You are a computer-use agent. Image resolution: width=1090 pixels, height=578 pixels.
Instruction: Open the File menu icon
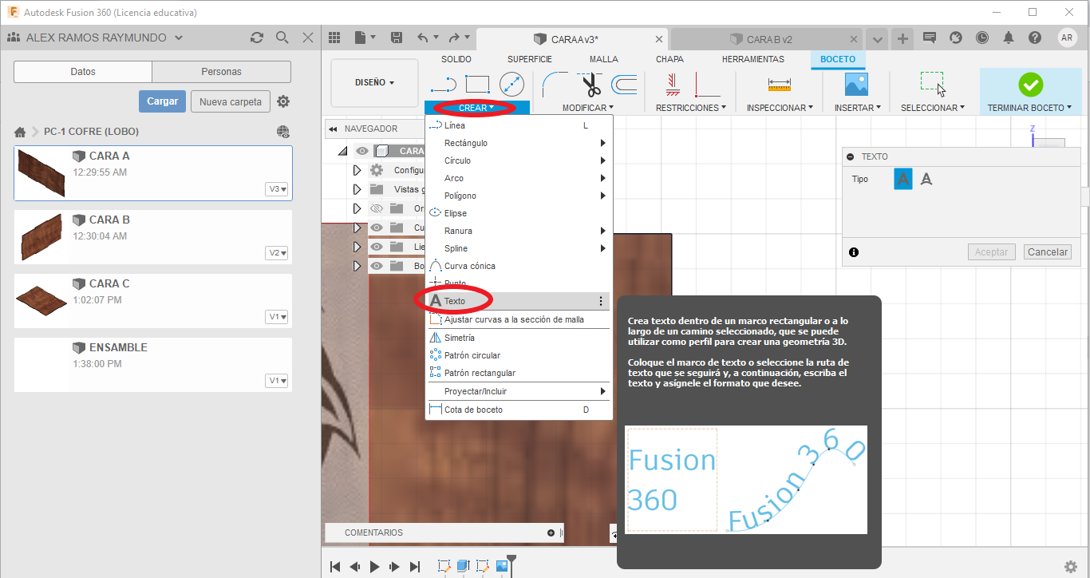[365, 38]
